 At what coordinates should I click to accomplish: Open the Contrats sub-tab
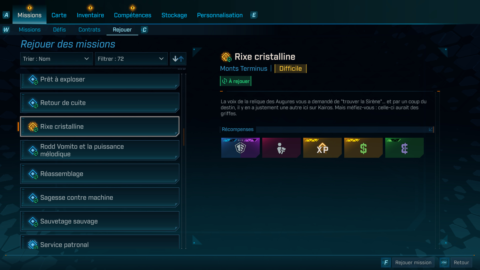[x=89, y=29]
